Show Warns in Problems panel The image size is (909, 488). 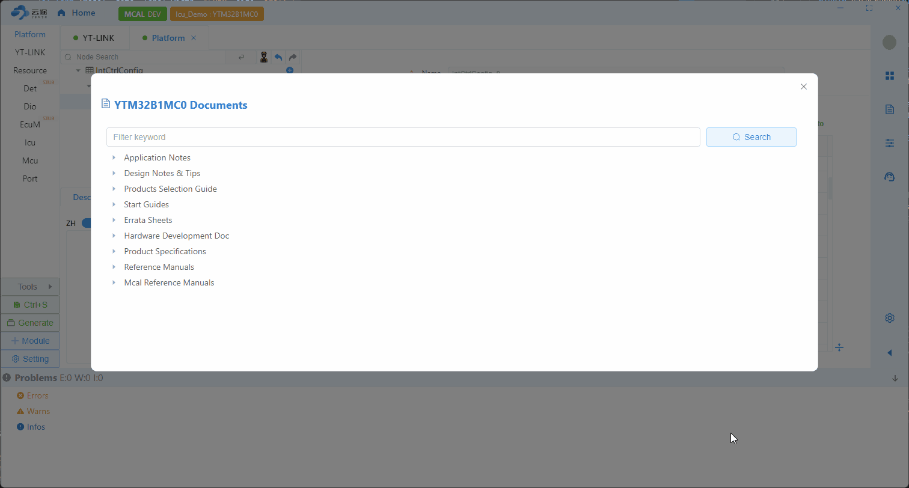coord(33,411)
